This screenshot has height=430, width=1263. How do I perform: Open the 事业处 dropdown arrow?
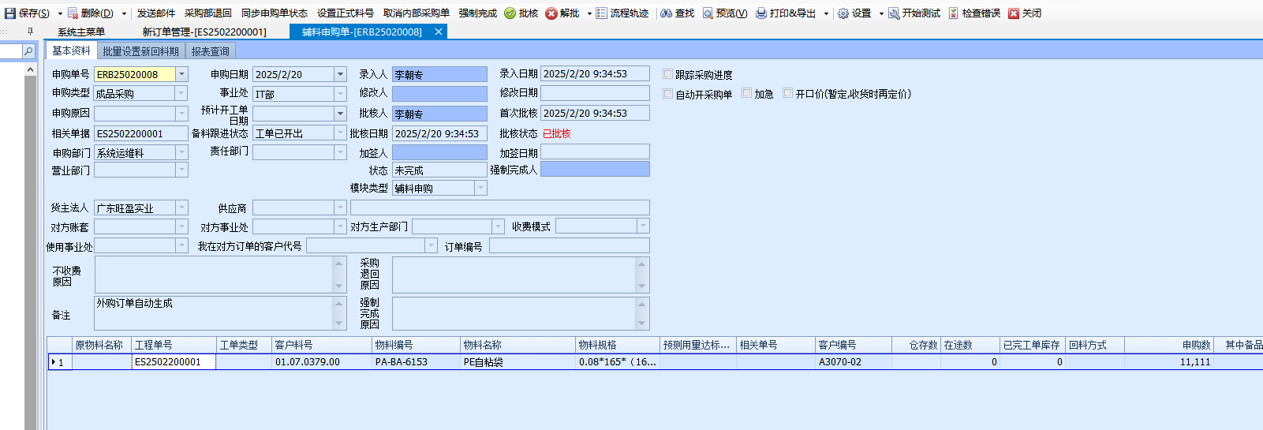tap(341, 94)
